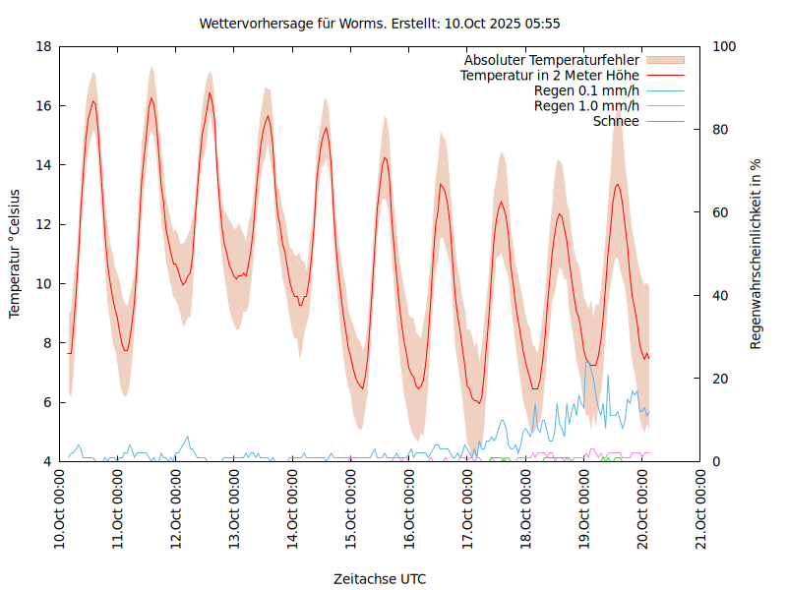Select the Schnee legend entry
The image size is (787, 590).
tap(616, 121)
